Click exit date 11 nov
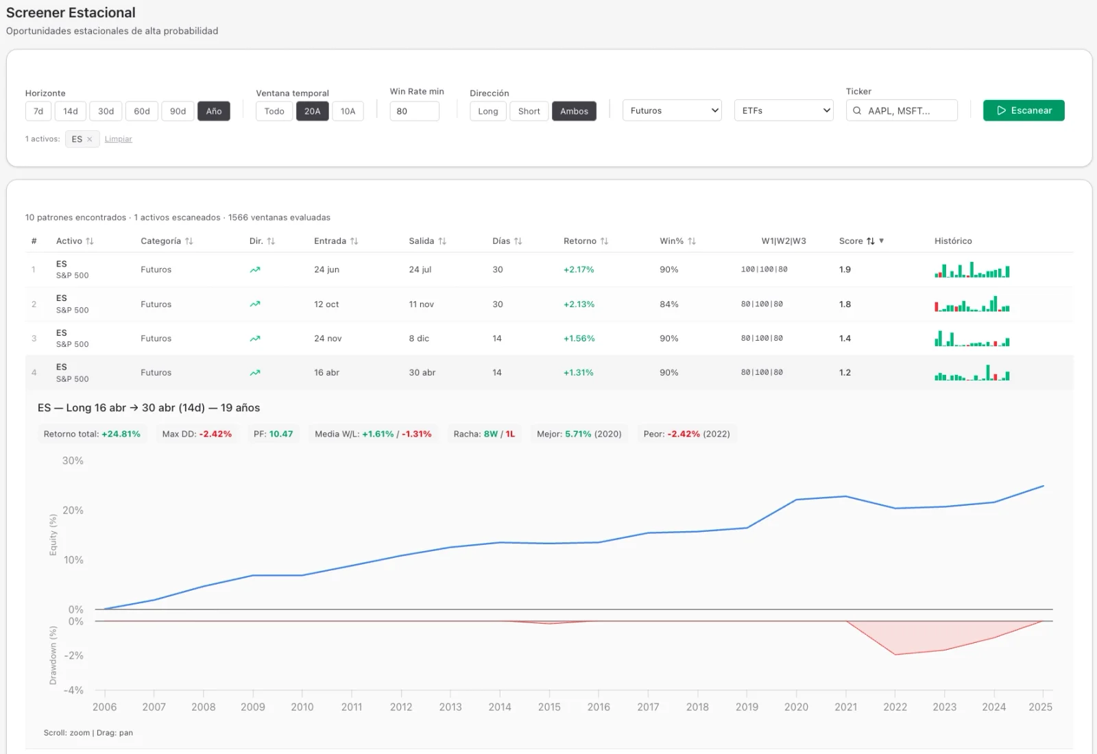The height and width of the screenshot is (754, 1097). click(x=421, y=304)
